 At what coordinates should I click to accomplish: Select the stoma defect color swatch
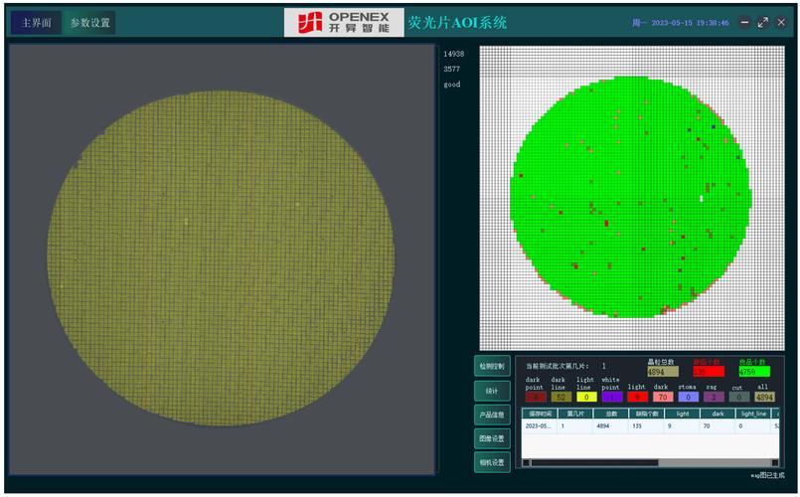click(x=688, y=397)
